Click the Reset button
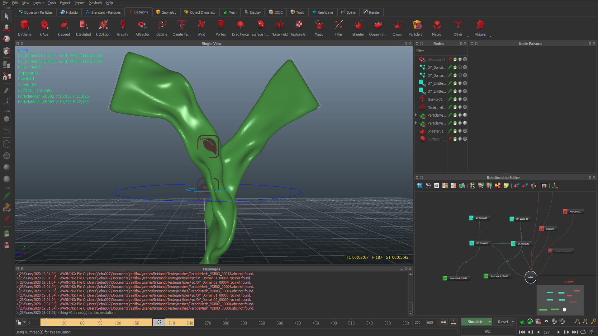The height and width of the screenshot is (336, 598). (503, 322)
